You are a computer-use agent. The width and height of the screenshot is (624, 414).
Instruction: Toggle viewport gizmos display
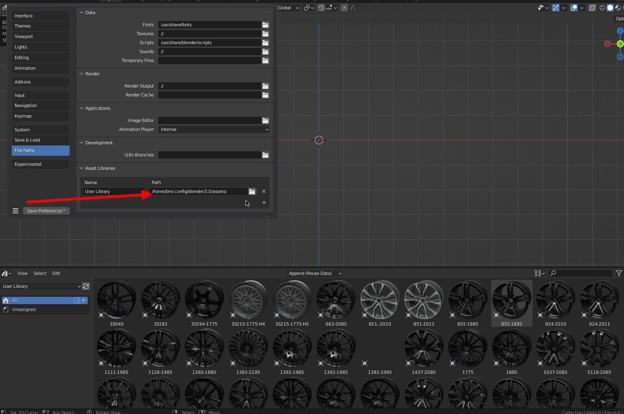pyautogui.click(x=556, y=7)
